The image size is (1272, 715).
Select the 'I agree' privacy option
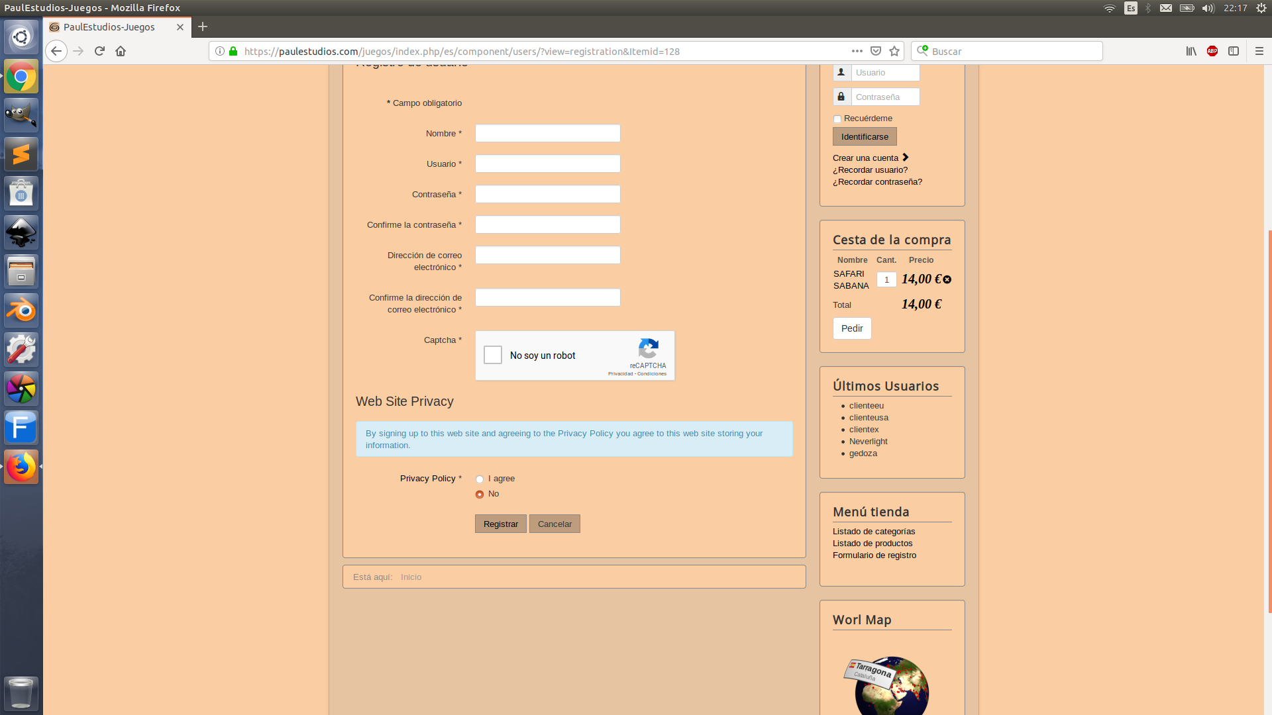pyautogui.click(x=480, y=479)
